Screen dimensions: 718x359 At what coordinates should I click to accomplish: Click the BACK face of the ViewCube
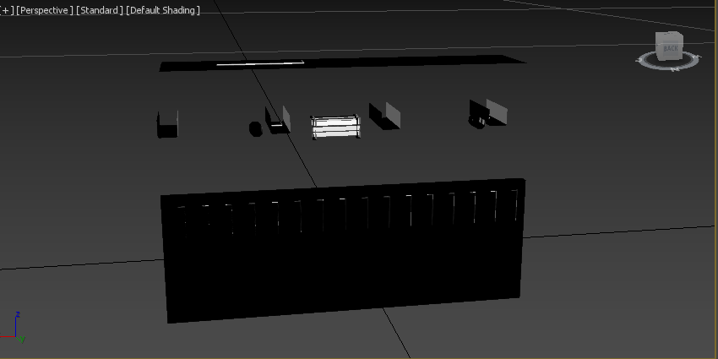(x=670, y=47)
